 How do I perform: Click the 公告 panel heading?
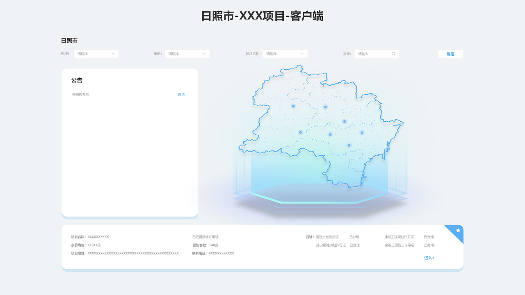tap(77, 80)
